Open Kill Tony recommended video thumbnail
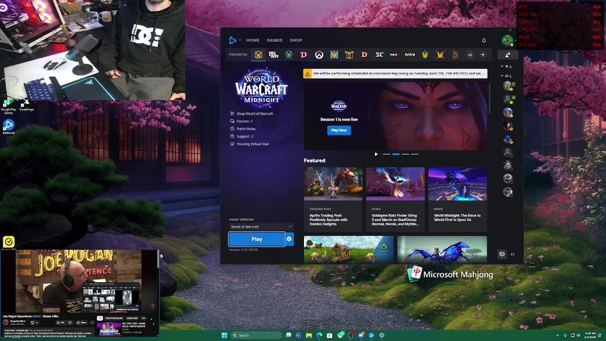606x341 pixels. coord(109,329)
